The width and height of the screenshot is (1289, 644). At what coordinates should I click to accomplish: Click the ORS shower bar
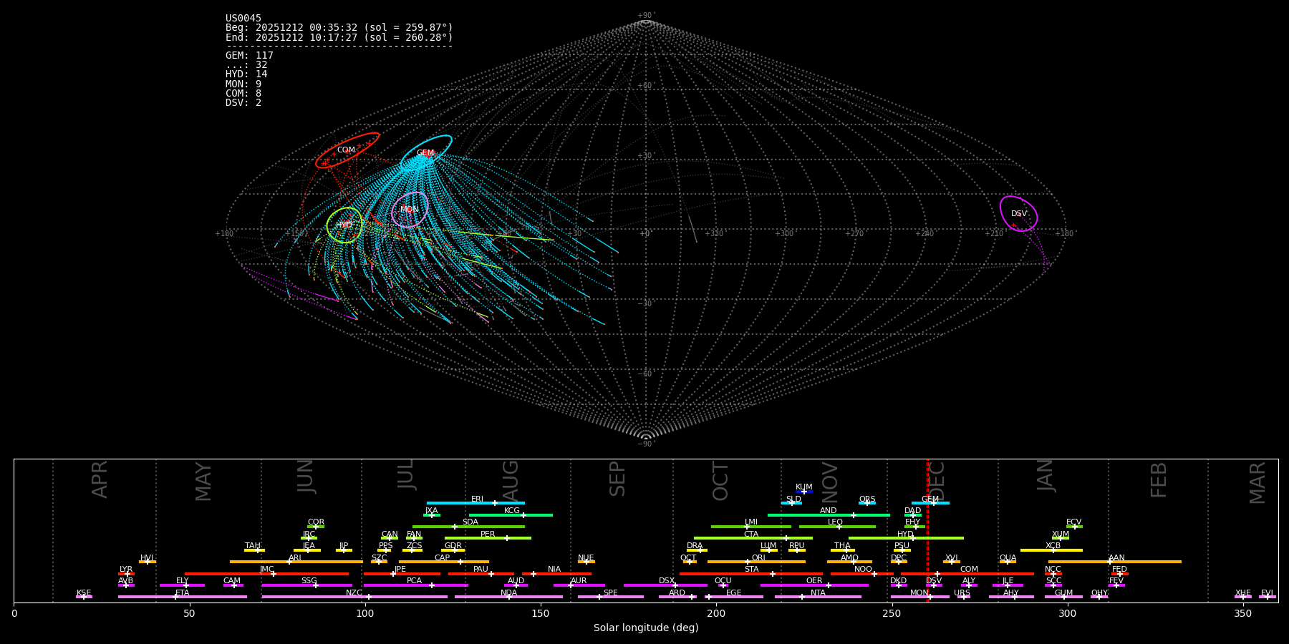tap(867, 503)
